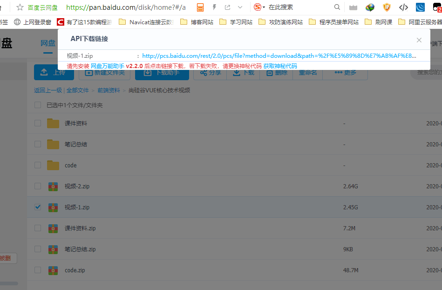Close the API下载链接 dialog
The height and width of the screenshot is (290, 442).
pyautogui.click(x=419, y=40)
